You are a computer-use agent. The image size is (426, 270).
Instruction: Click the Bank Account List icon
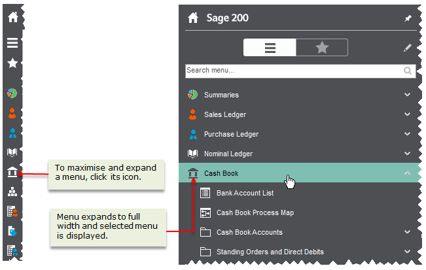(x=205, y=194)
